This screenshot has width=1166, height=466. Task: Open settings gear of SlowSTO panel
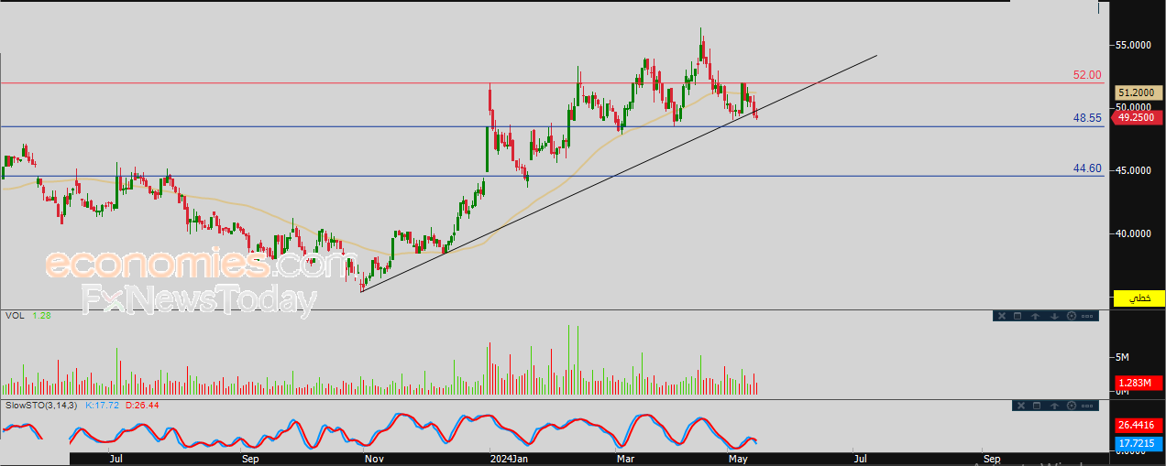(1072, 406)
